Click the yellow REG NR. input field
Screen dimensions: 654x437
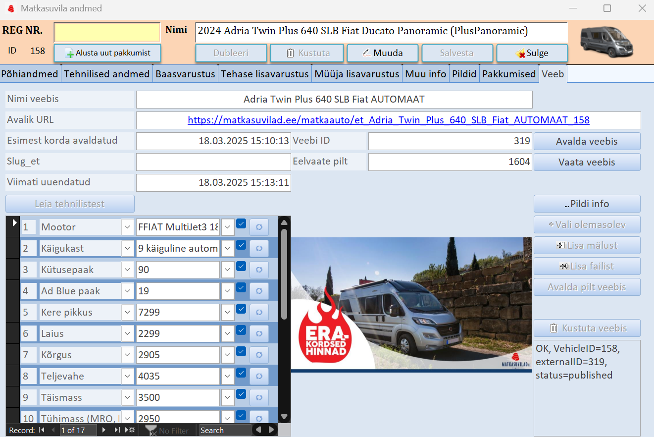point(107,32)
